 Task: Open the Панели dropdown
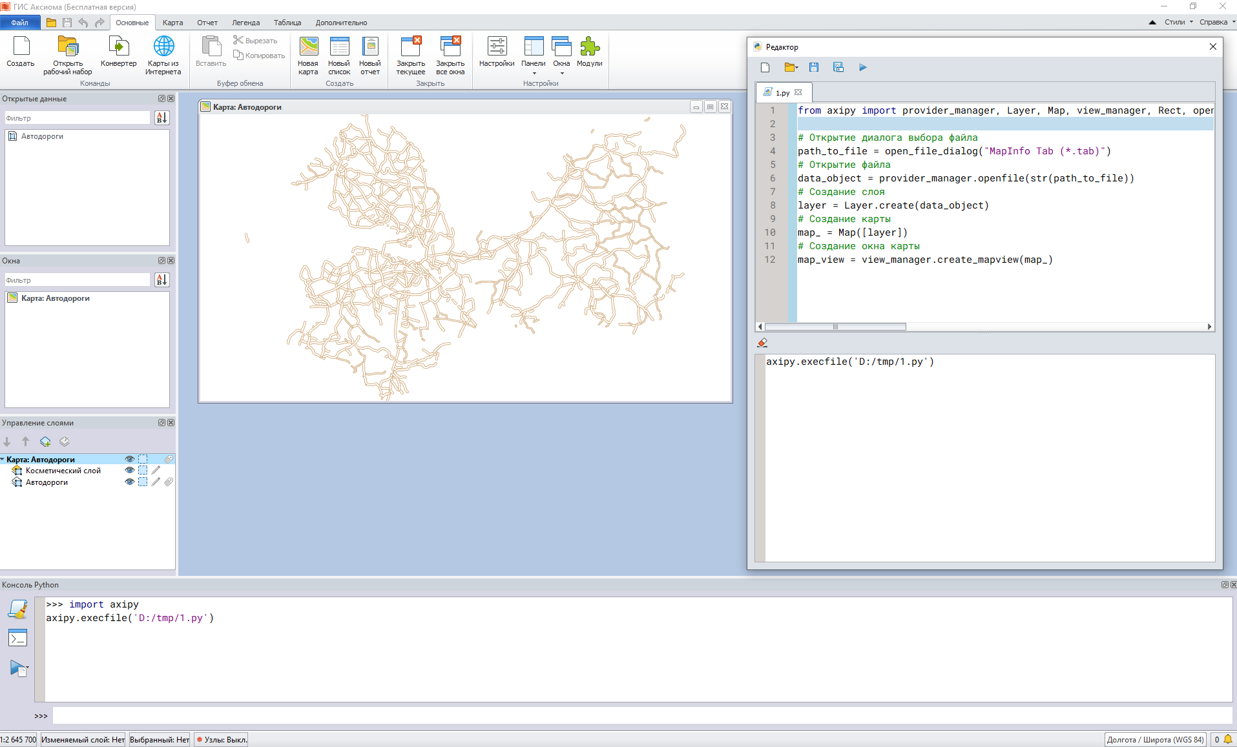tap(534, 55)
